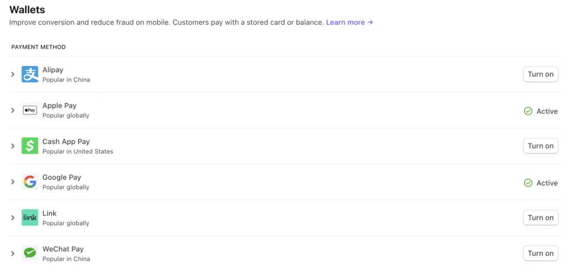
Task: Click the Google Pay green checkmark icon
Action: pyautogui.click(x=528, y=183)
